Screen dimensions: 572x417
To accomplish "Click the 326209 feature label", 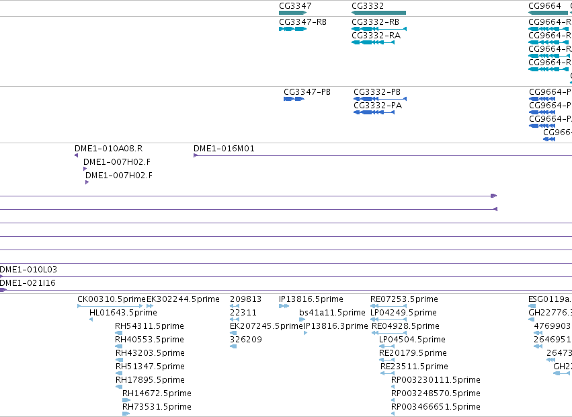I will tap(246, 340).
